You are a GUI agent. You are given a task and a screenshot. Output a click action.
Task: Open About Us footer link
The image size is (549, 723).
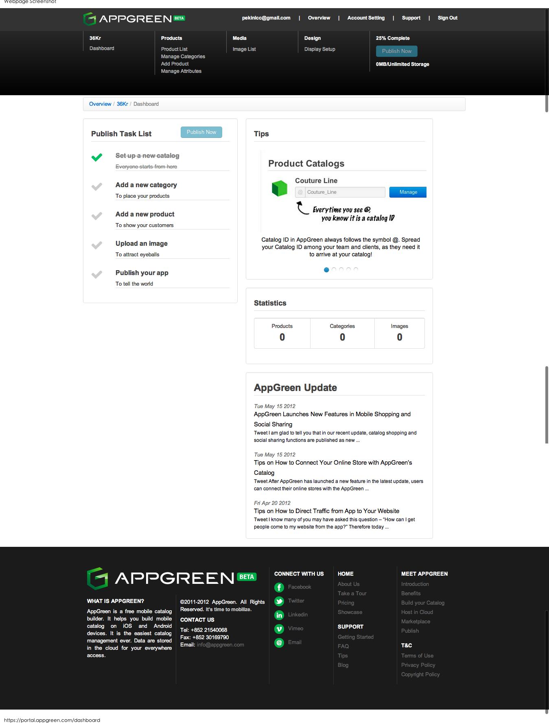pos(349,584)
